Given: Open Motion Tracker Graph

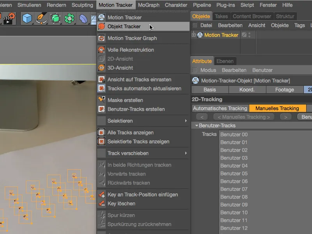Looking at the screenshot, I should [x=143, y=38].
